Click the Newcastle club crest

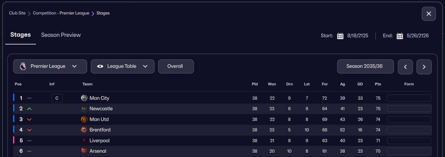tap(84, 109)
